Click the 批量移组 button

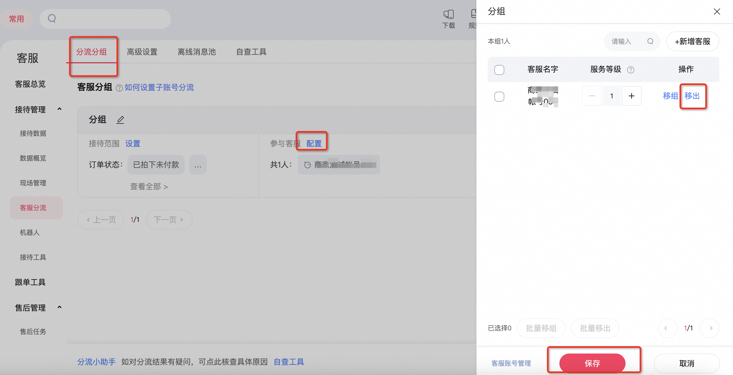541,328
